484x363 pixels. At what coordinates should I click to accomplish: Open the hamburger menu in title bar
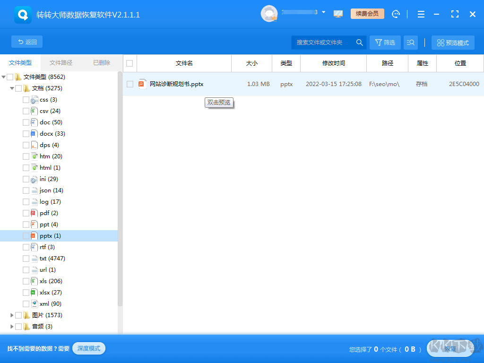(421, 14)
